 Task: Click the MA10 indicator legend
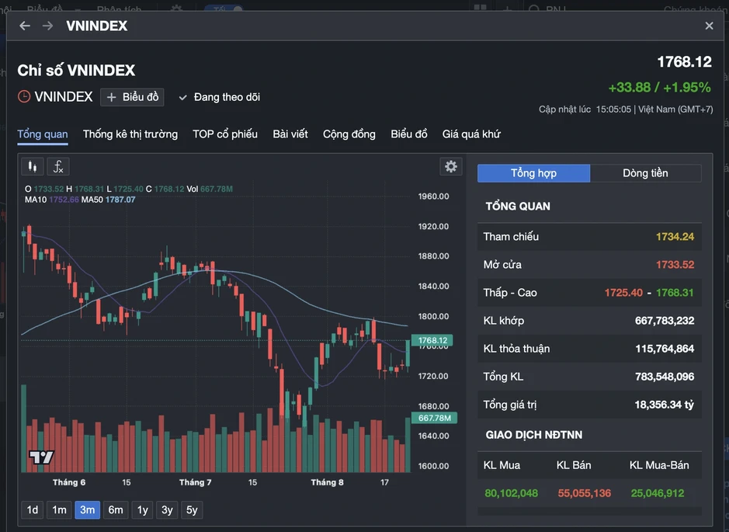tap(51, 200)
